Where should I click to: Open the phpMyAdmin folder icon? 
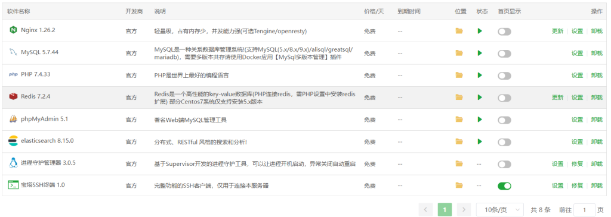pos(459,119)
